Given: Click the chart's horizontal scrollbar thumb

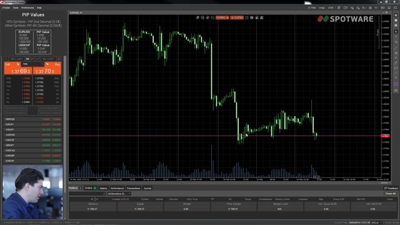Looking at the screenshot, I should click(385, 183).
